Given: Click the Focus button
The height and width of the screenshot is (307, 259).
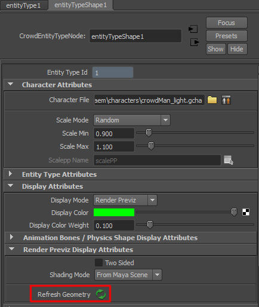Looking at the screenshot, I should point(227,23).
